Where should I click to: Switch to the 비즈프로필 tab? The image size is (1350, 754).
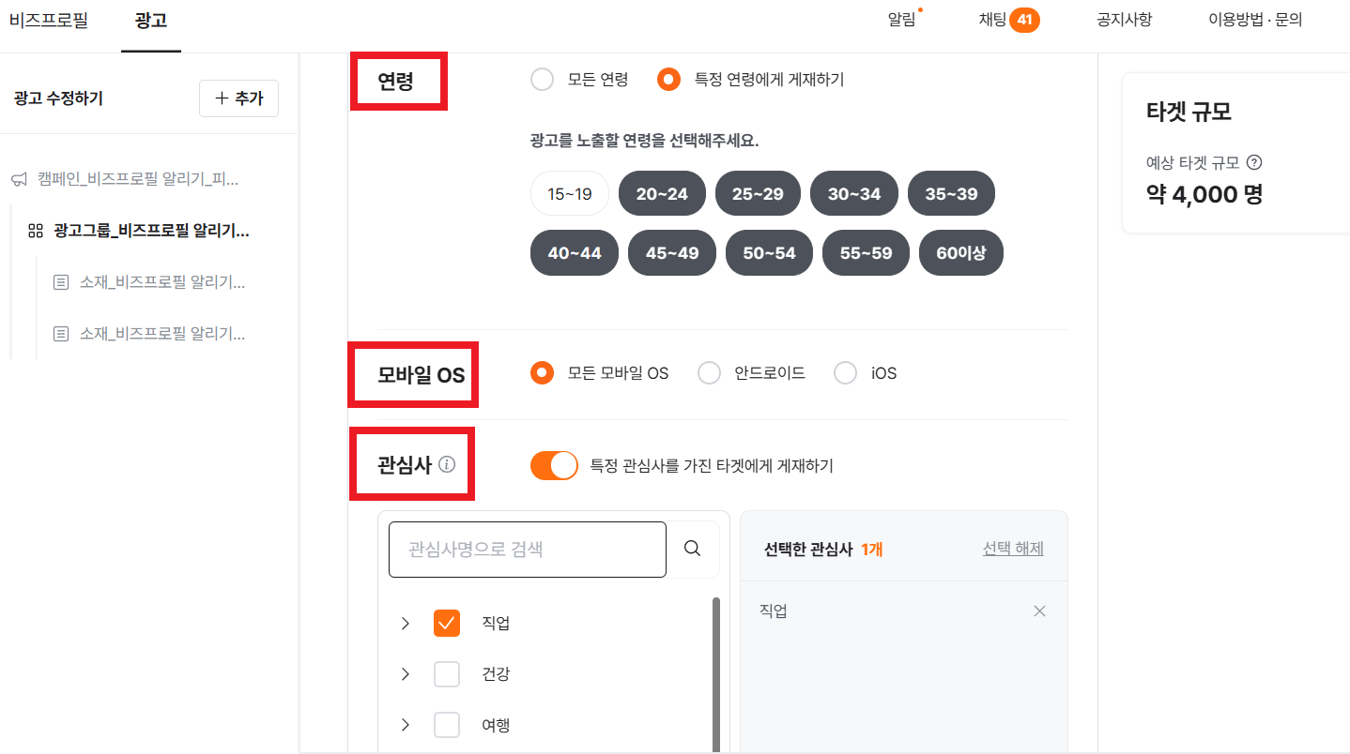pos(51,19)
